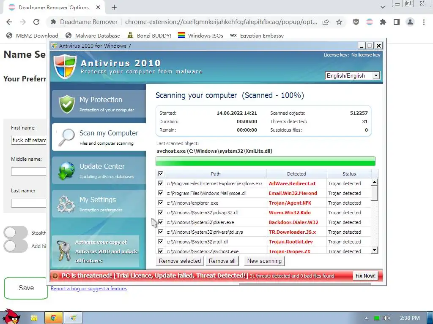The height and width of the screenshot is (324, 433).
Task: Open Chrome extensions puzzle icon
Action: tap(383, 22)
